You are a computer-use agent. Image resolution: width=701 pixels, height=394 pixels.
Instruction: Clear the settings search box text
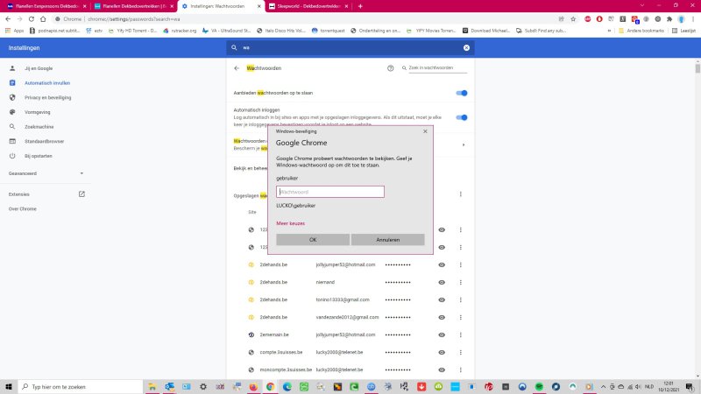466,48
